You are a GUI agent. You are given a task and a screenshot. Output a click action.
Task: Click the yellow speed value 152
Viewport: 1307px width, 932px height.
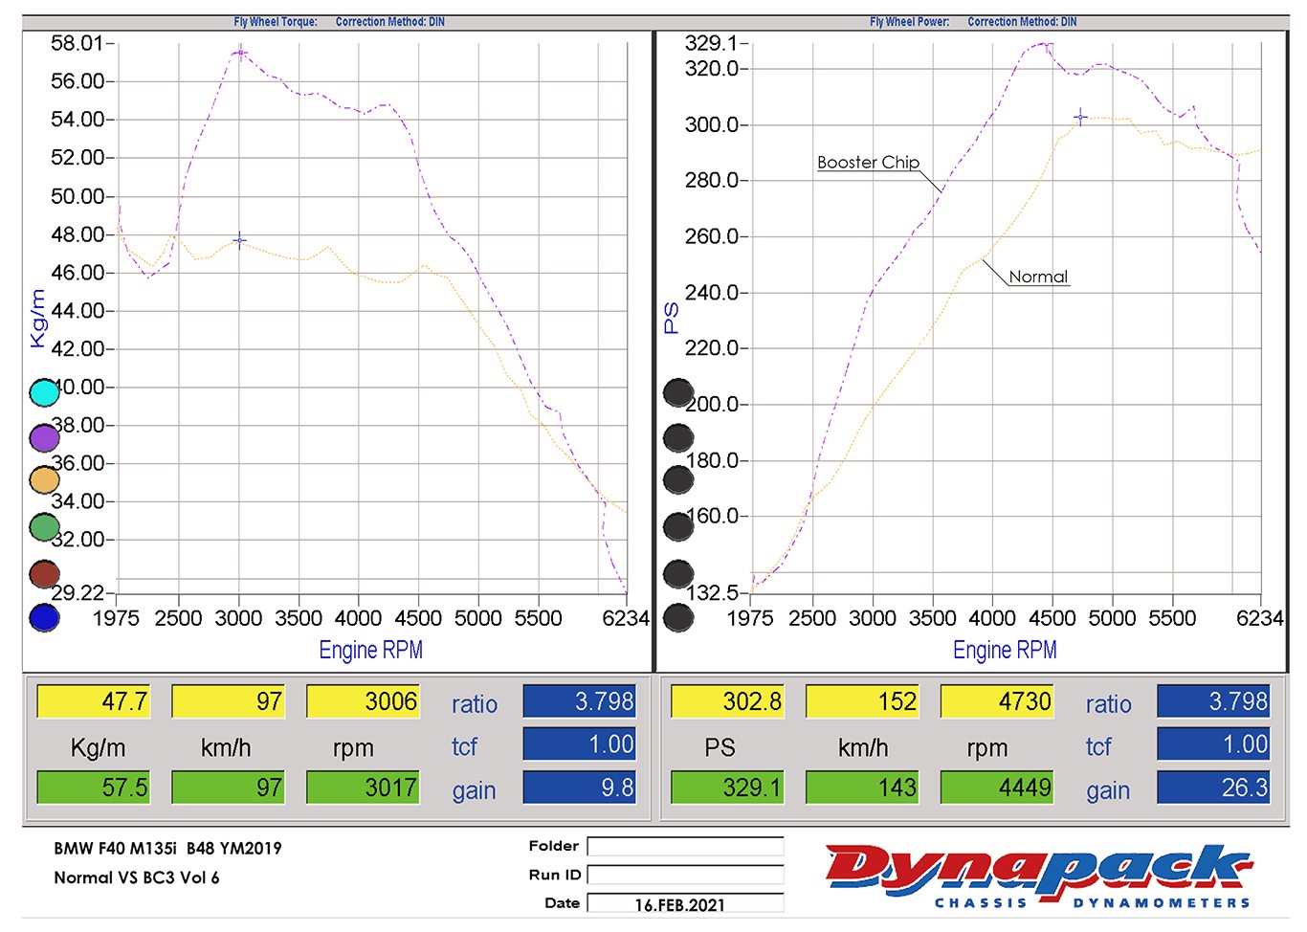[862, 701]
